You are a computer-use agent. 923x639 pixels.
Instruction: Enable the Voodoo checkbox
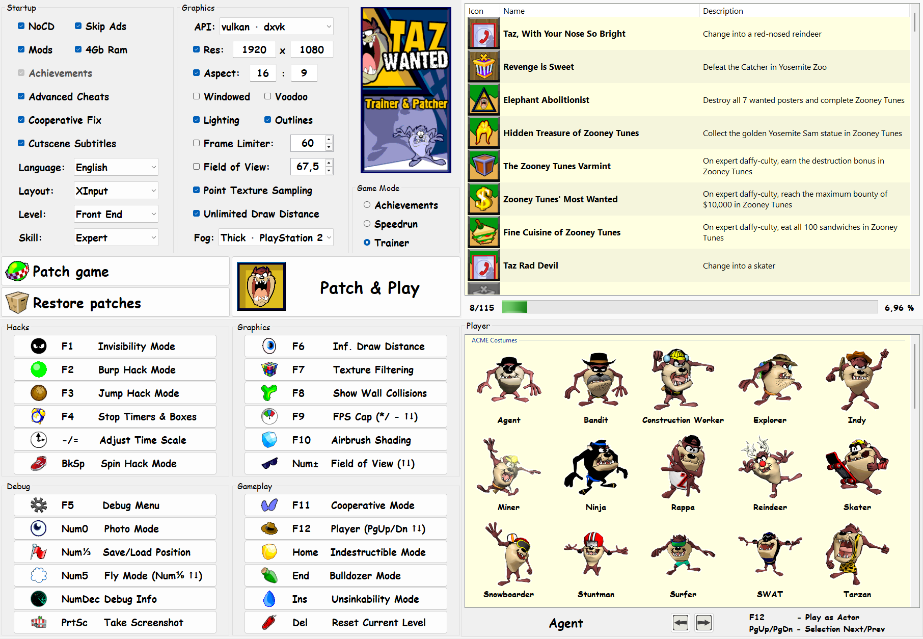(267, 96)
